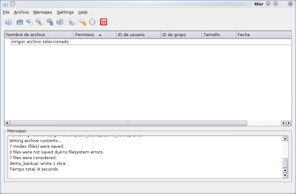Click the disk stack archive icon in toolbar

click(x=9, y=22)
